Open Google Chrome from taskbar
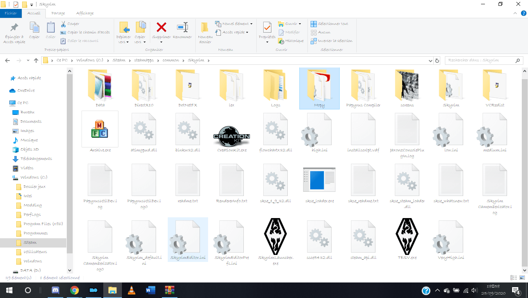This screenshot has width=528, height=298. tap(75, 290)
